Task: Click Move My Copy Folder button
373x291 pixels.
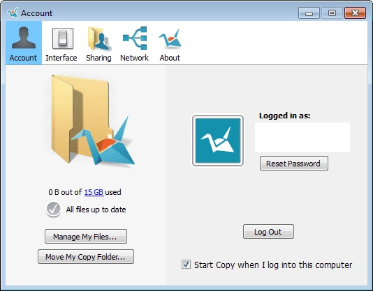Action: (86, 257)
